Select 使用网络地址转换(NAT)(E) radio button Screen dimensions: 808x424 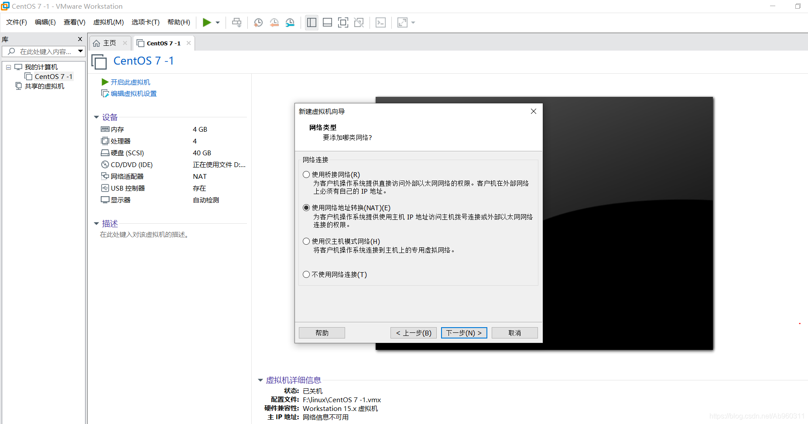[306, 208]
